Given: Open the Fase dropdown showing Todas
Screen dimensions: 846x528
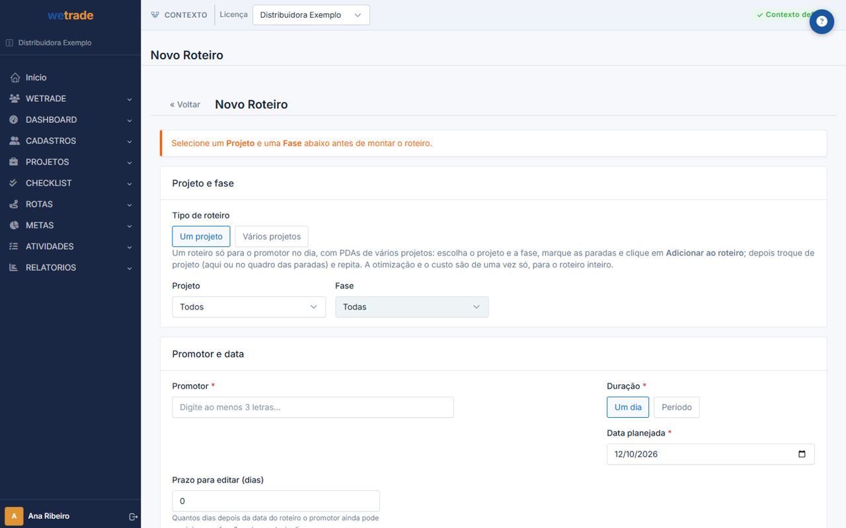Looking at the screenshot, I should click(x=412, y=307).
